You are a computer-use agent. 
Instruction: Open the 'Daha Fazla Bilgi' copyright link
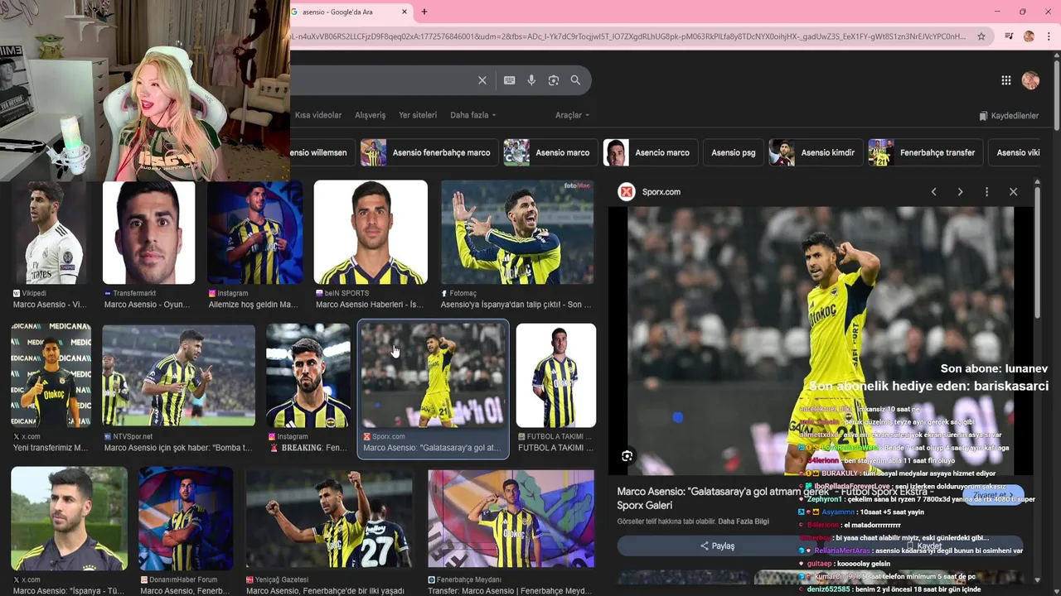[x=744, y=521]
